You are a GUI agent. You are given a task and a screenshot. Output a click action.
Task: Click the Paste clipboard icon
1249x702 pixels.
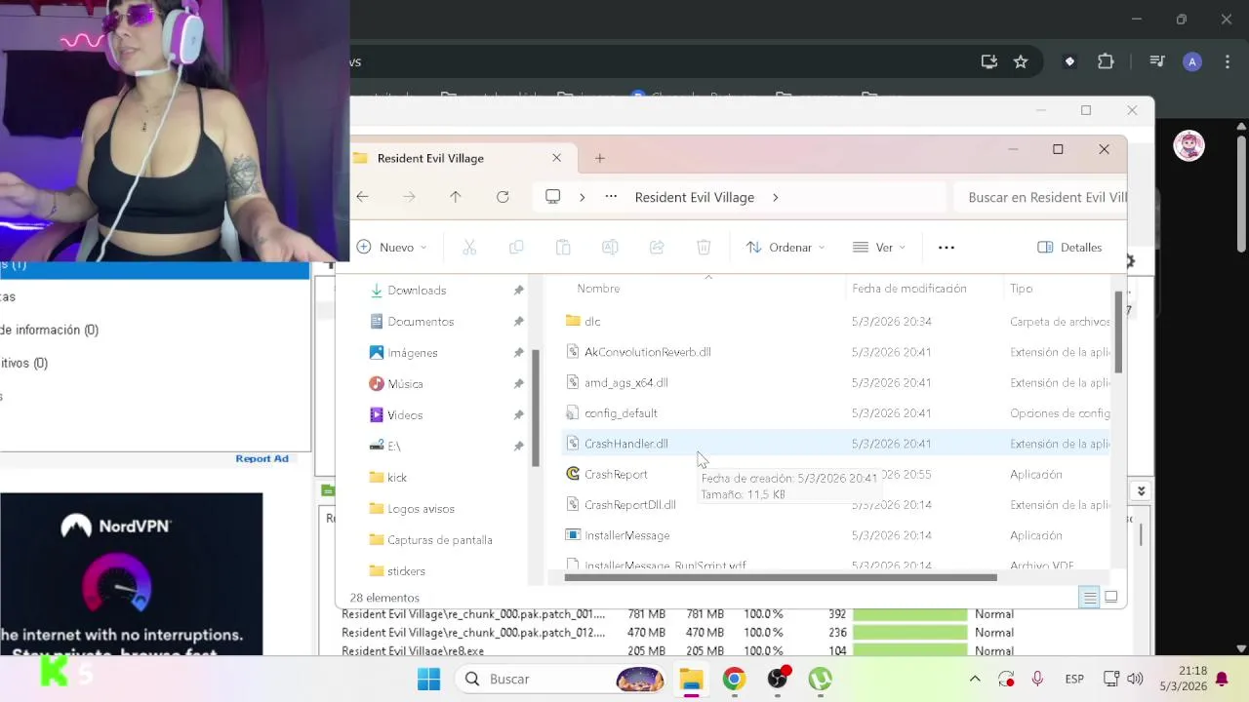click(x=563, y=248)
